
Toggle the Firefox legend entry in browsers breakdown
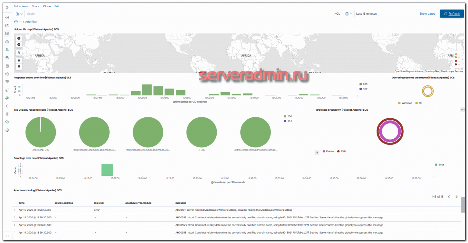[x=330, y=151]
